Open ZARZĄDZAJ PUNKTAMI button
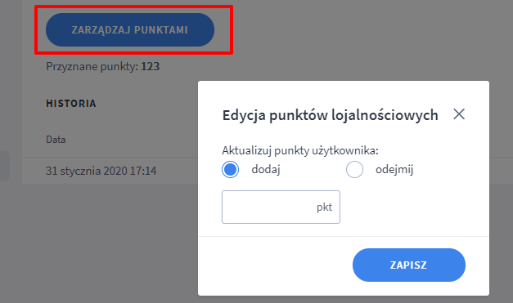Screen dimensions: 513x303 (x=130, y=29)
